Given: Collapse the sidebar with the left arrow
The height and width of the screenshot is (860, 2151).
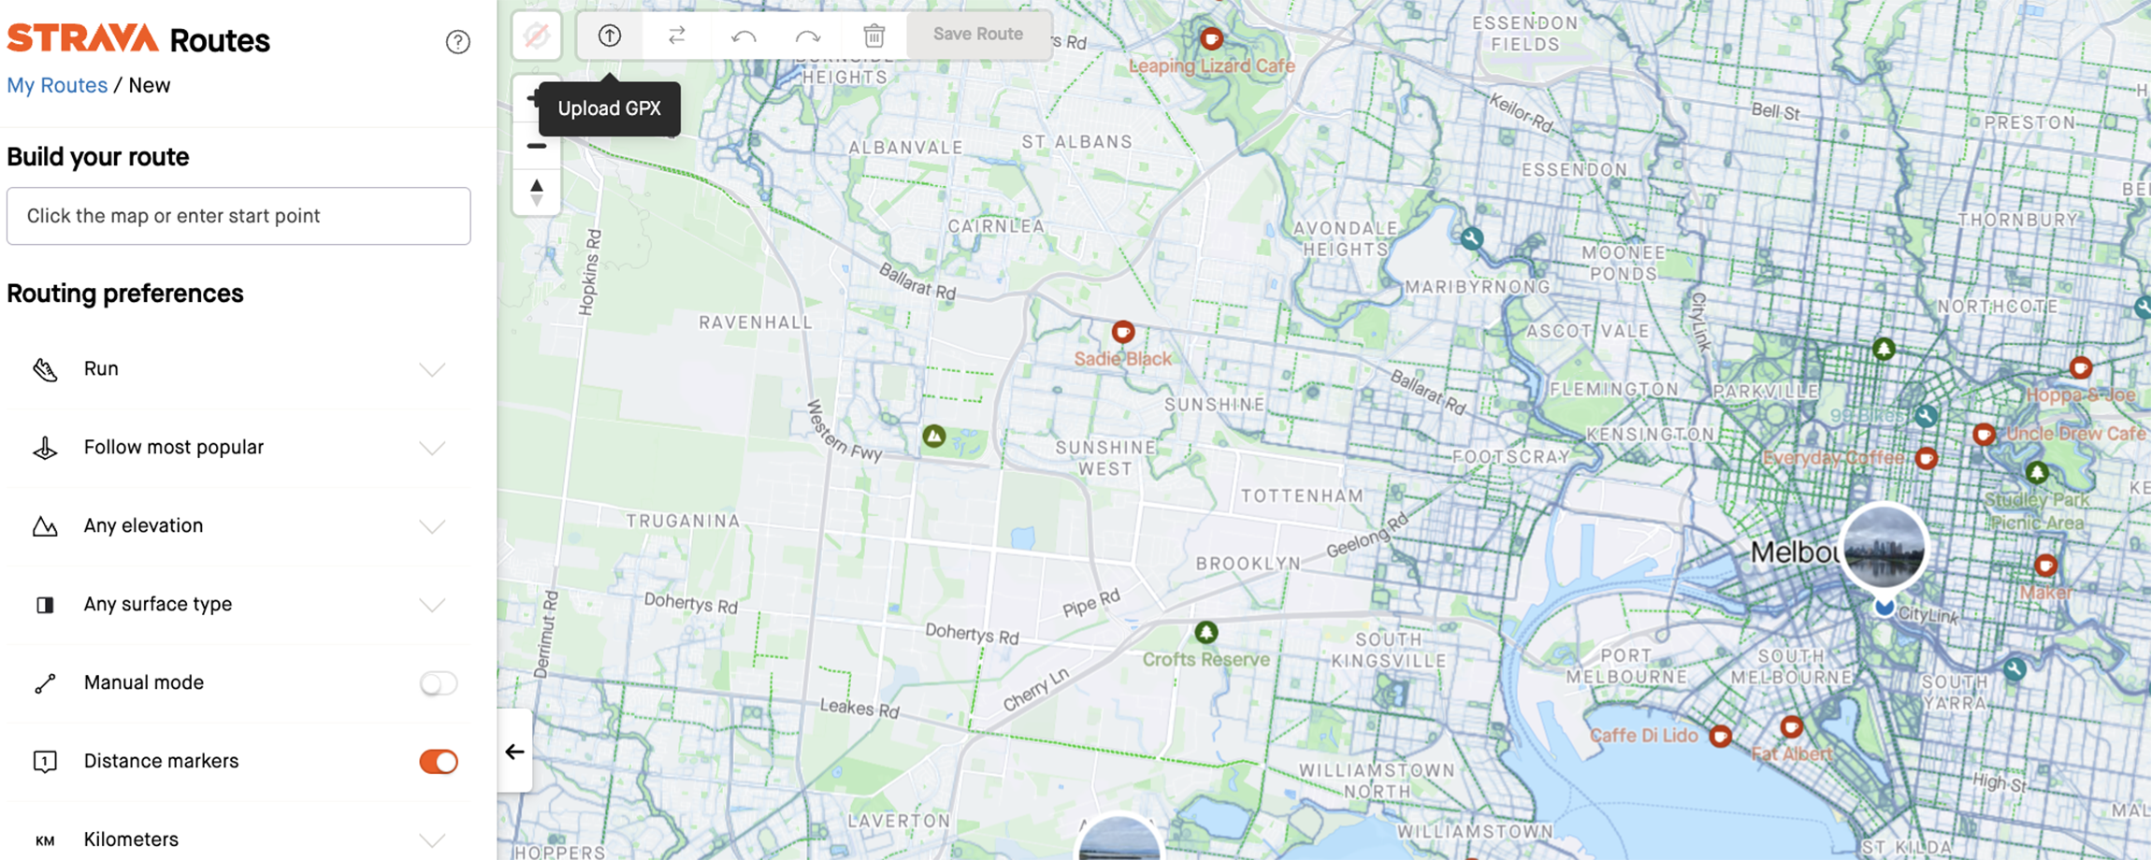Looking at the screenshot, I should pyautogui.click(x=514, y=752).
